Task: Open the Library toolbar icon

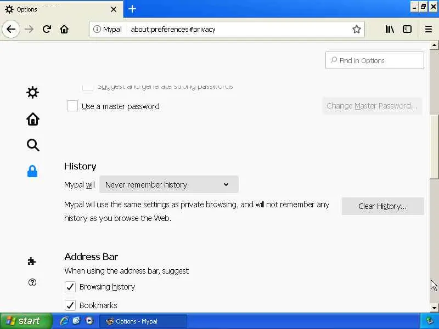Action: [x=390, y=29]
